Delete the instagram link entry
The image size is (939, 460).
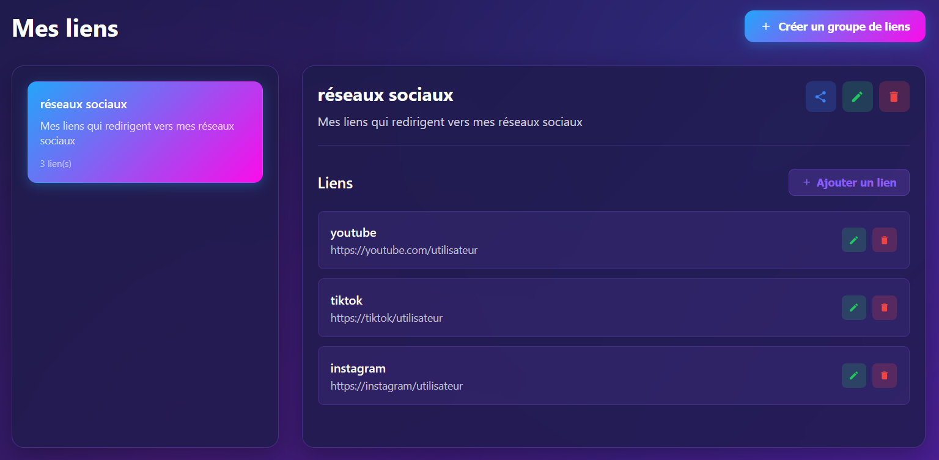(884, 376)
